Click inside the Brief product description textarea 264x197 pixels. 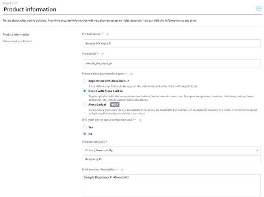171,185
